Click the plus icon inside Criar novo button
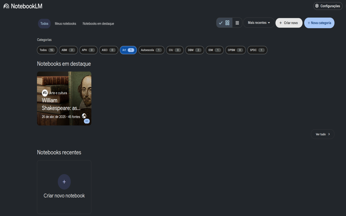This screenshot has width=346, height=216. click(x=280, y=23)
